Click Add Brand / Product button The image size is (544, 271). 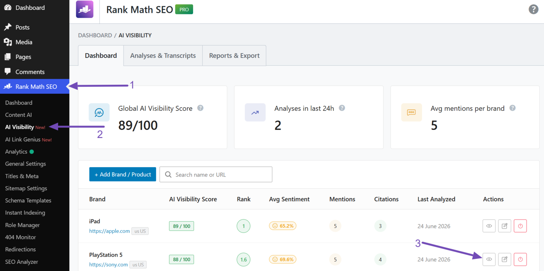click(x=123, y=175)
